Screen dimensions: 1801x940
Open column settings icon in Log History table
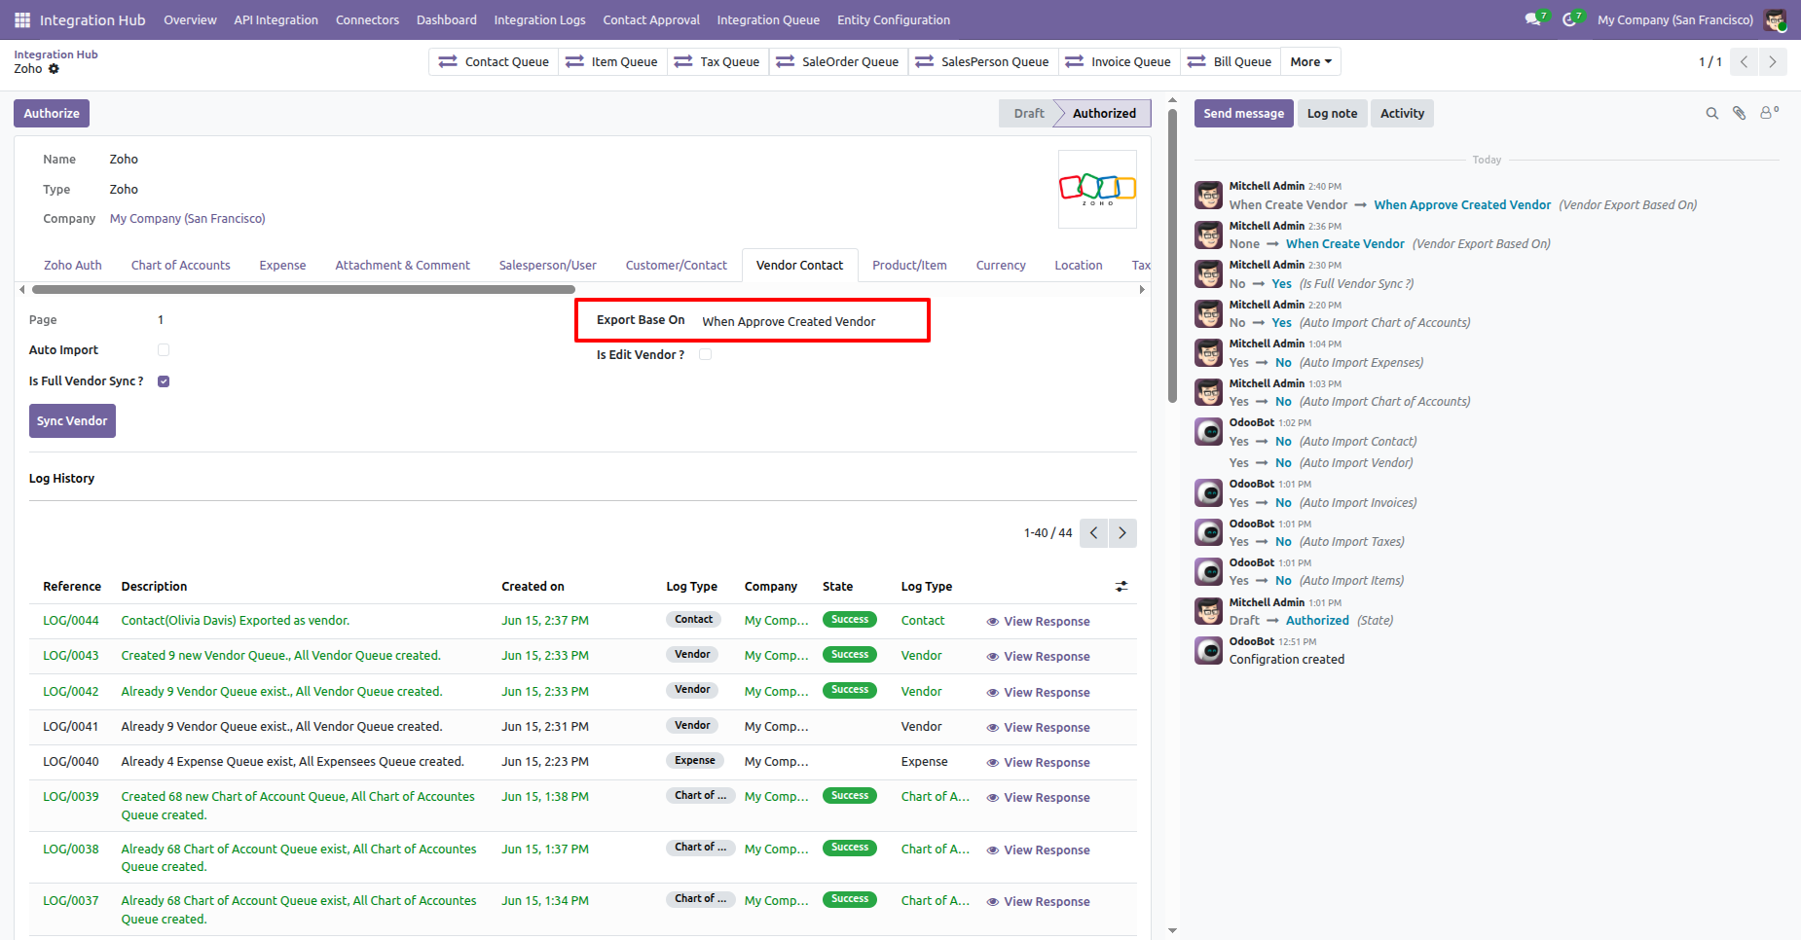click(1121, 586)
